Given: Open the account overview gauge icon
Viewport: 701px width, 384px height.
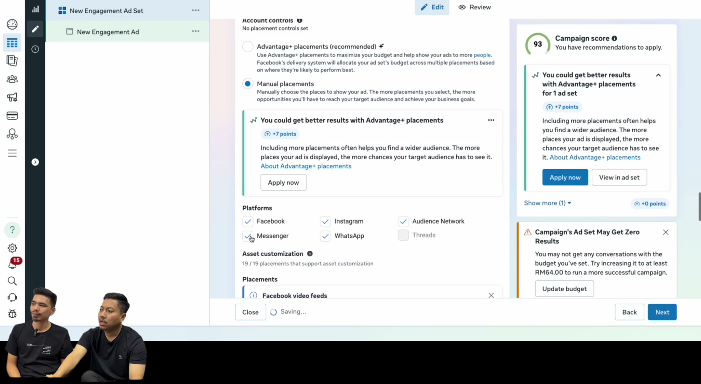Looking at the screenshot, I should pos(12,24).
